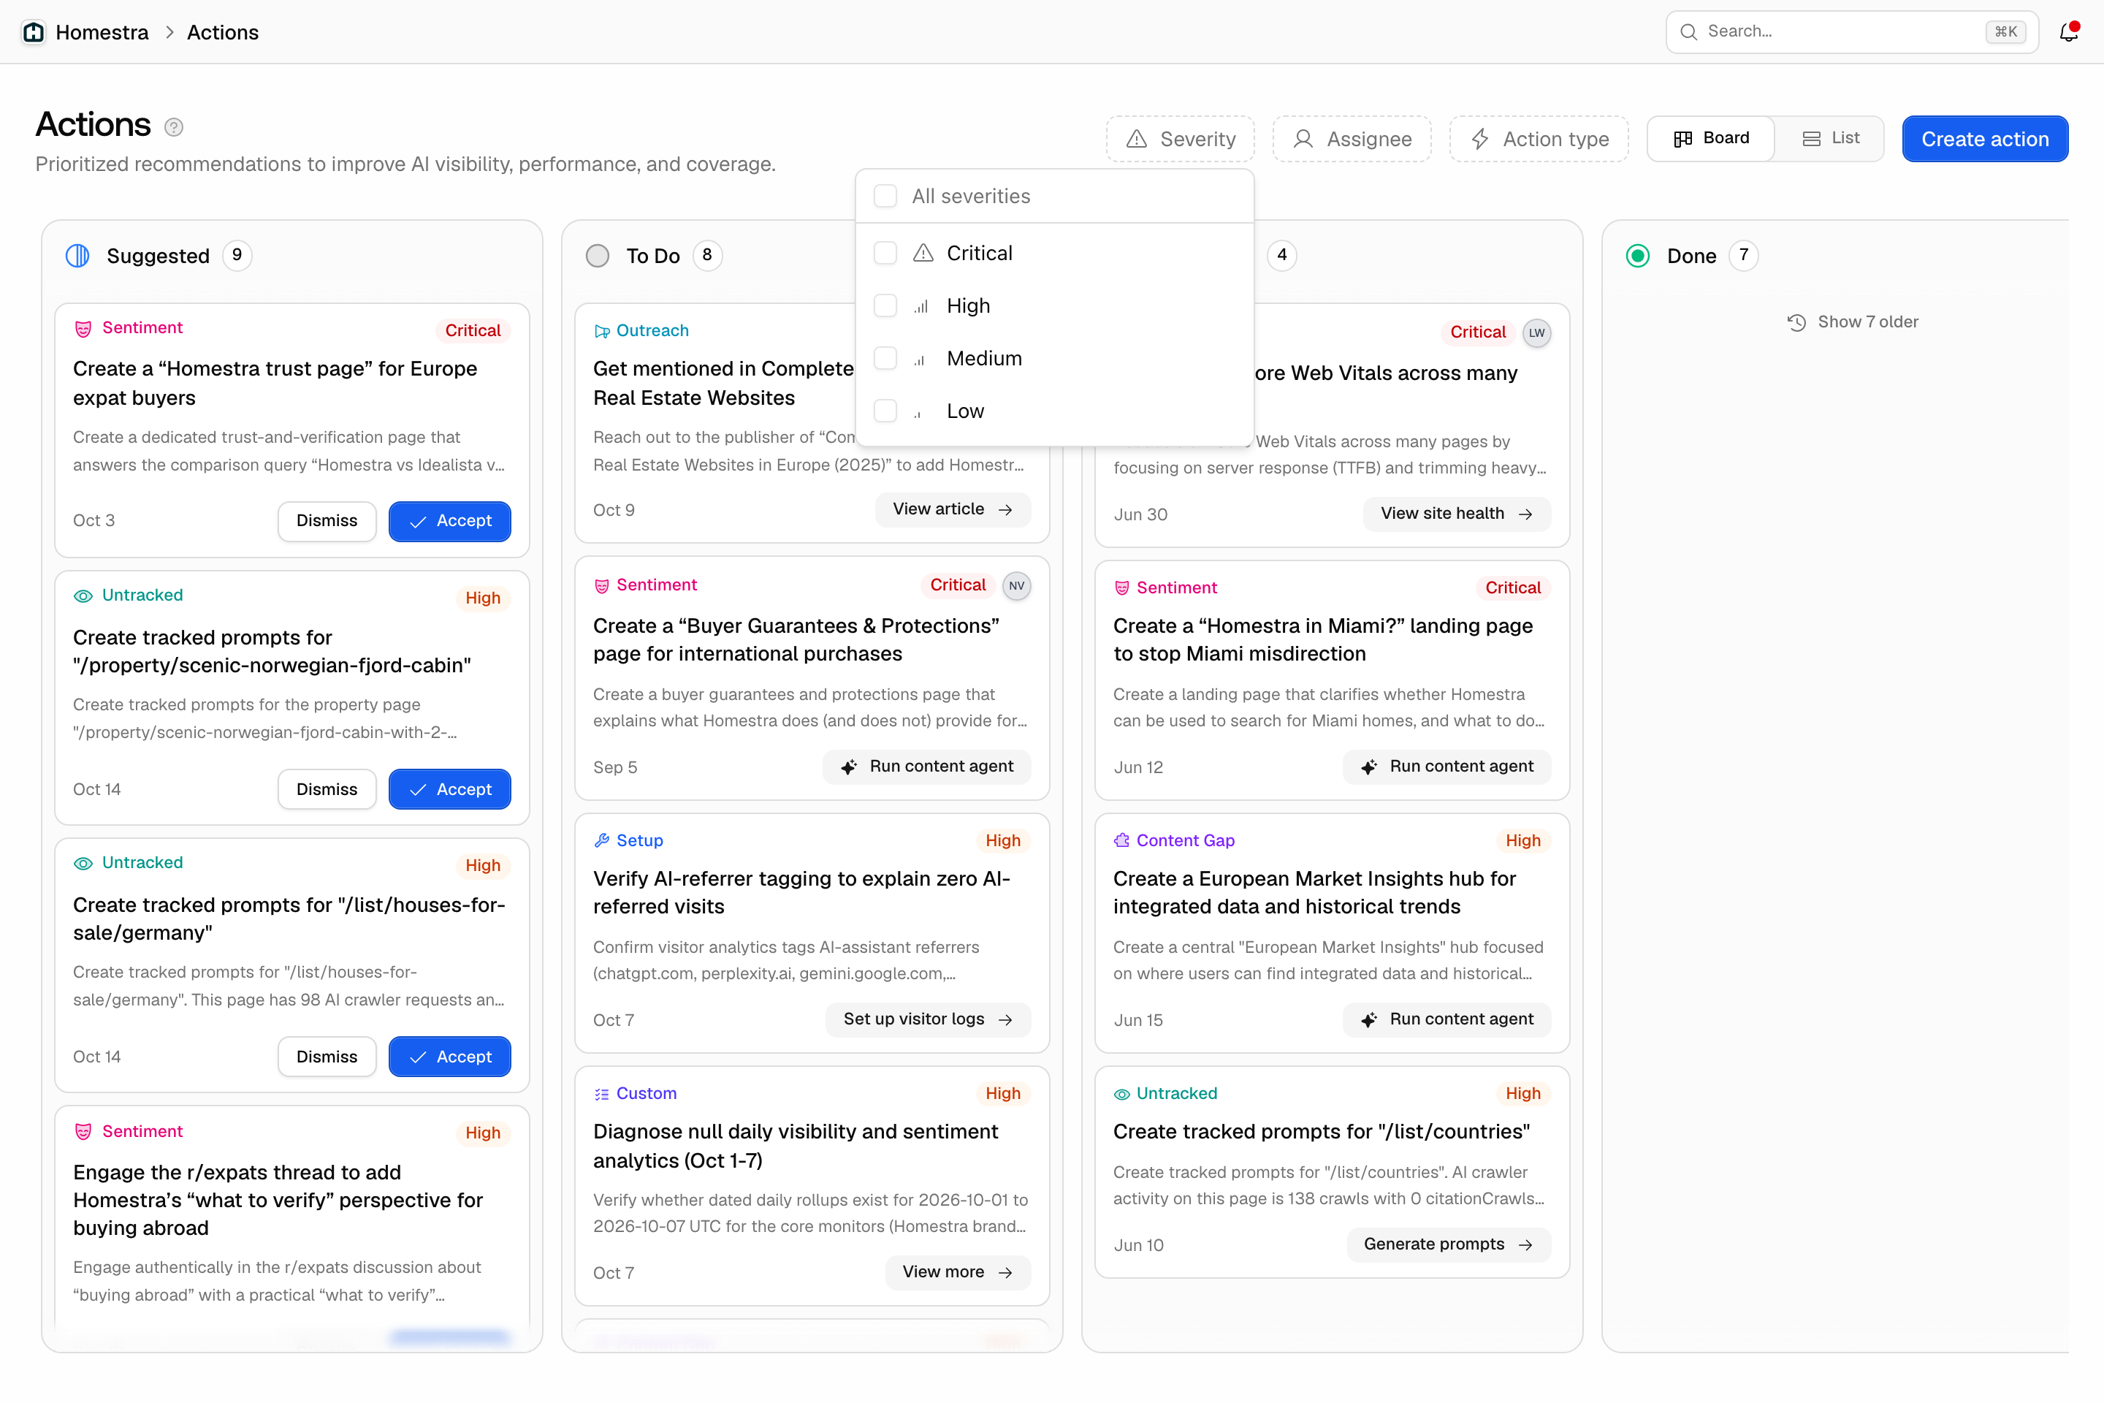Image resolution: width=2104 pixels, height=1403 pixels.
Task: Dismiss the Homestra trust page suggestion
Action: click(x=327, y=521)
